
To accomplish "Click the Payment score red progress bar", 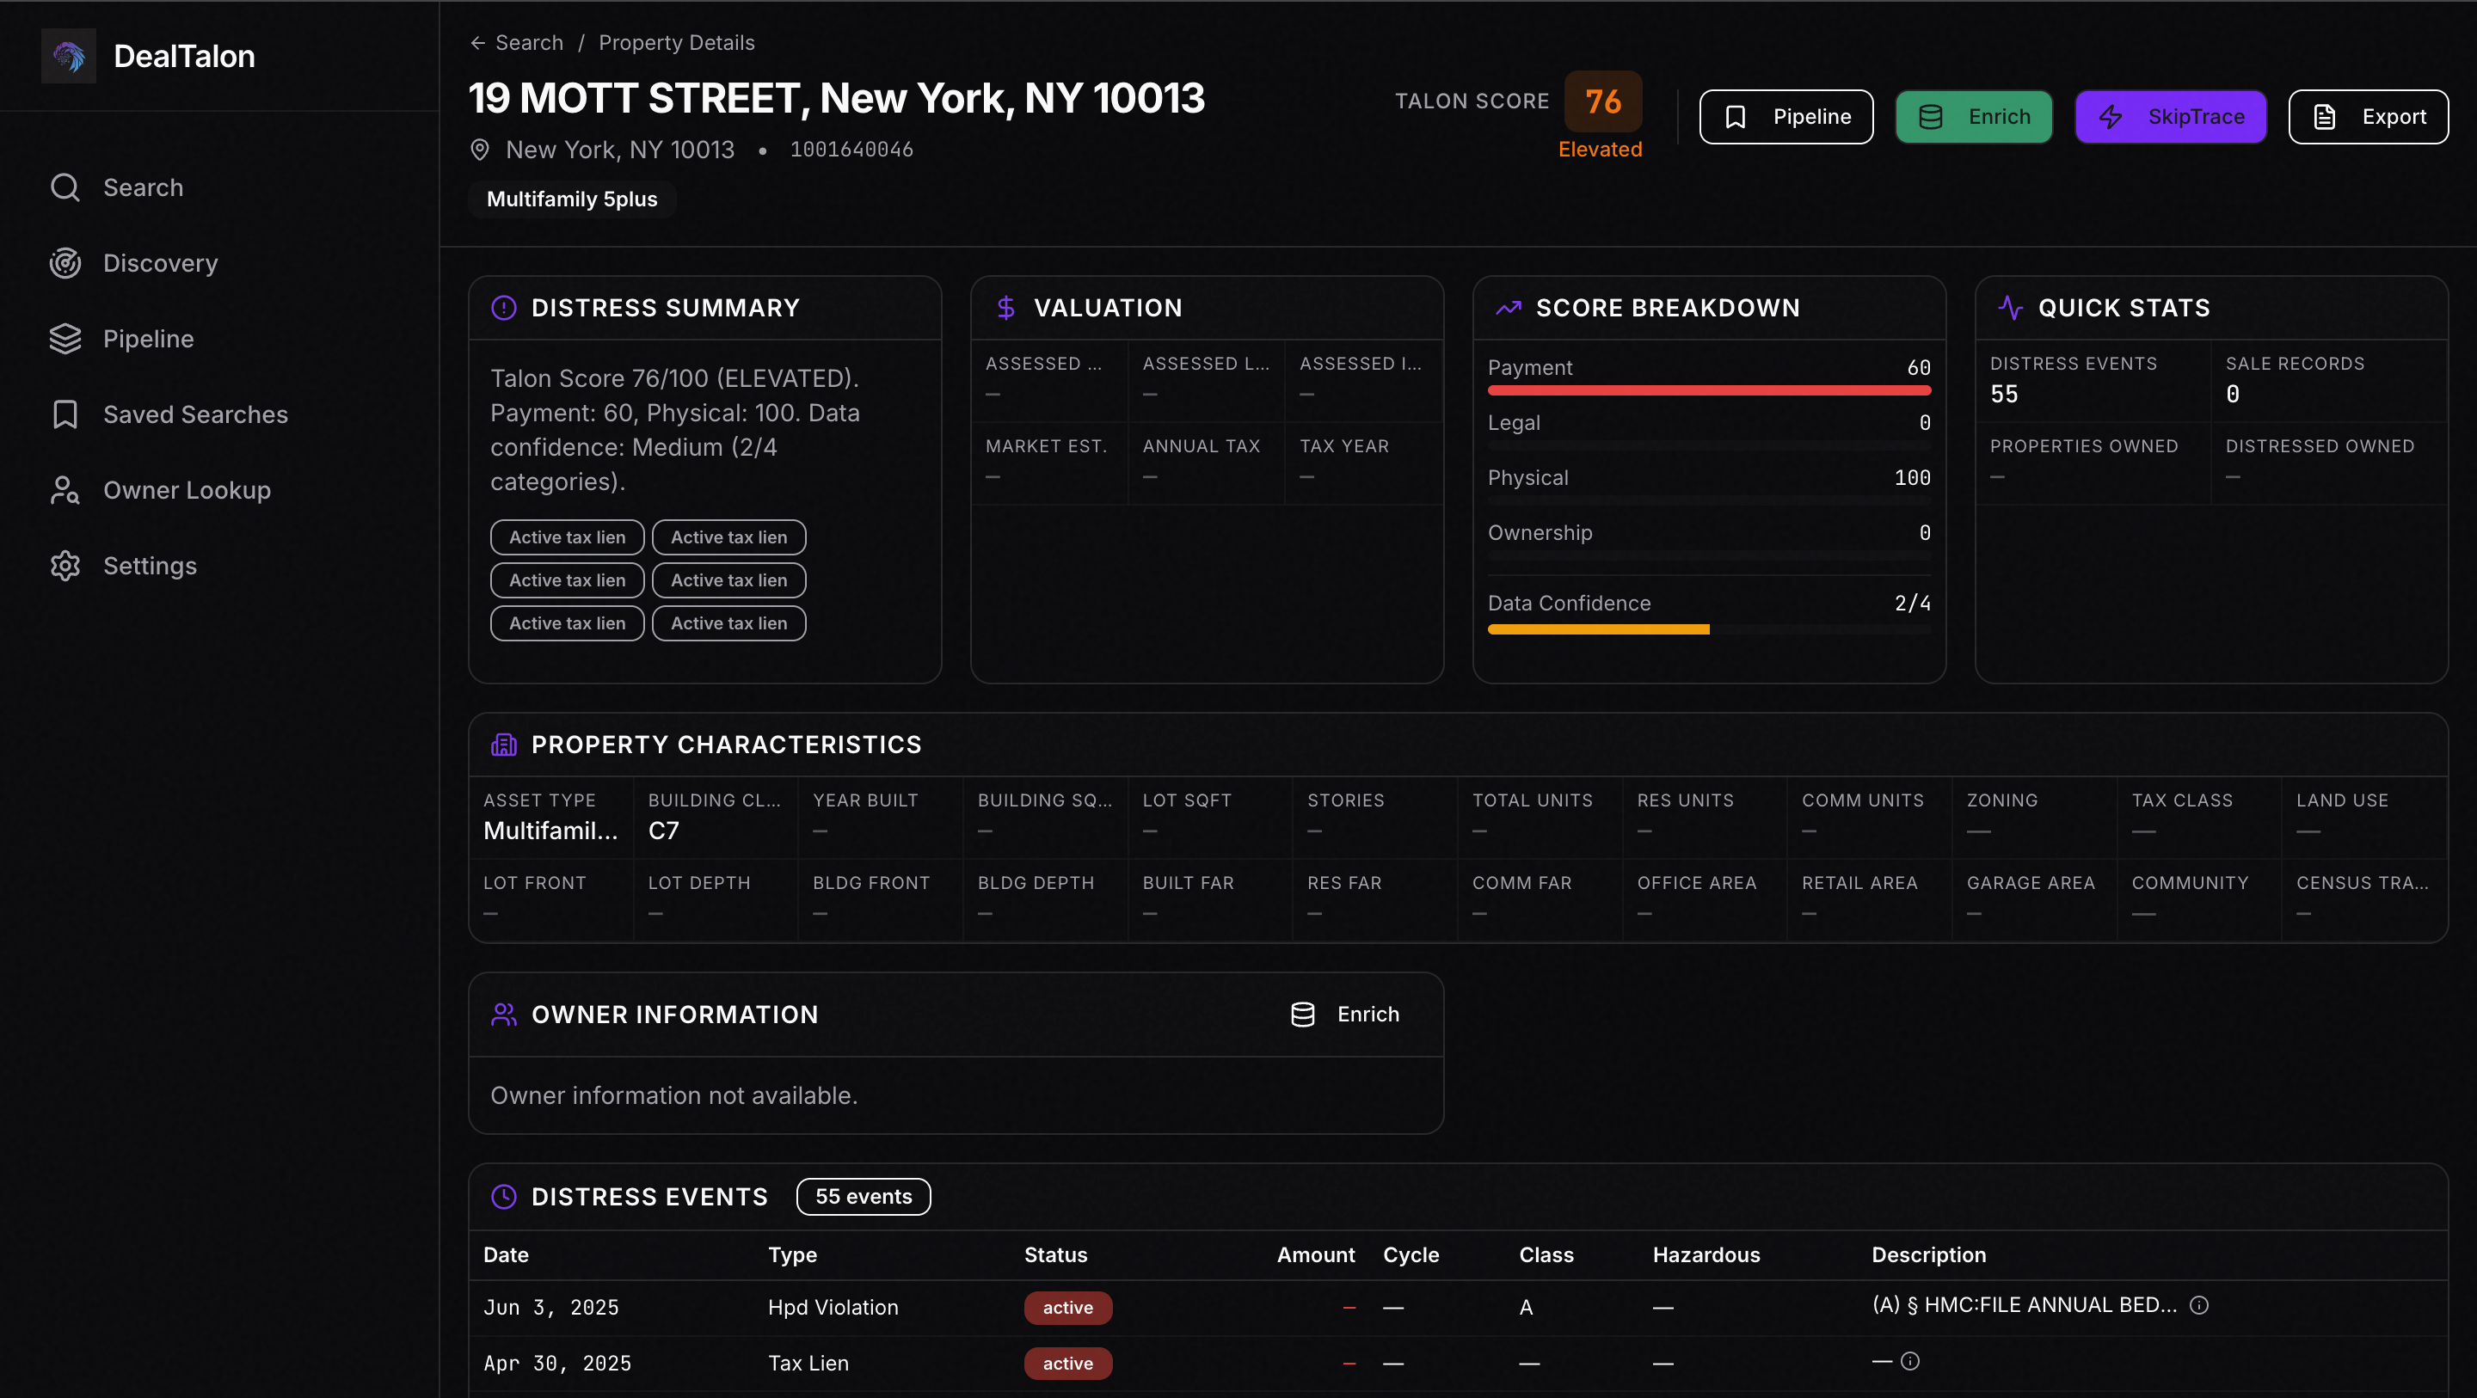I will (x=1709, y=390).
